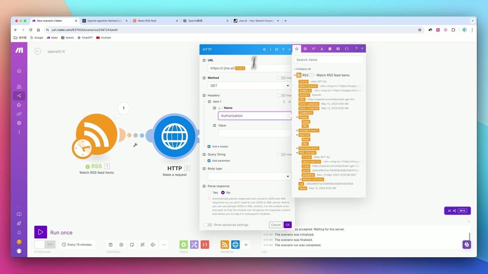Click the Search items input field
Viewport: 488px width, 274px height.
(329, 60)
